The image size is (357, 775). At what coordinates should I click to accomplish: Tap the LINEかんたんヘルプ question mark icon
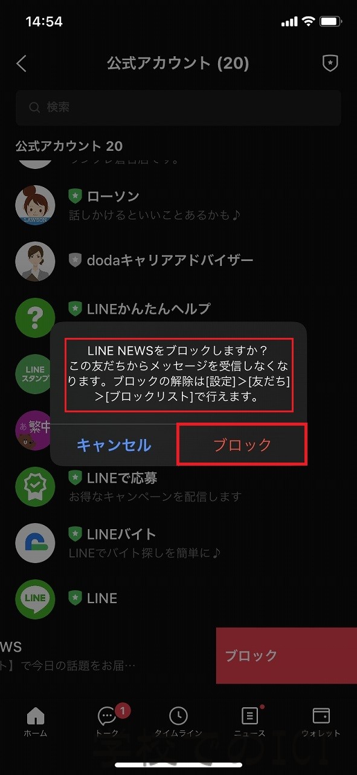[35, 317]
